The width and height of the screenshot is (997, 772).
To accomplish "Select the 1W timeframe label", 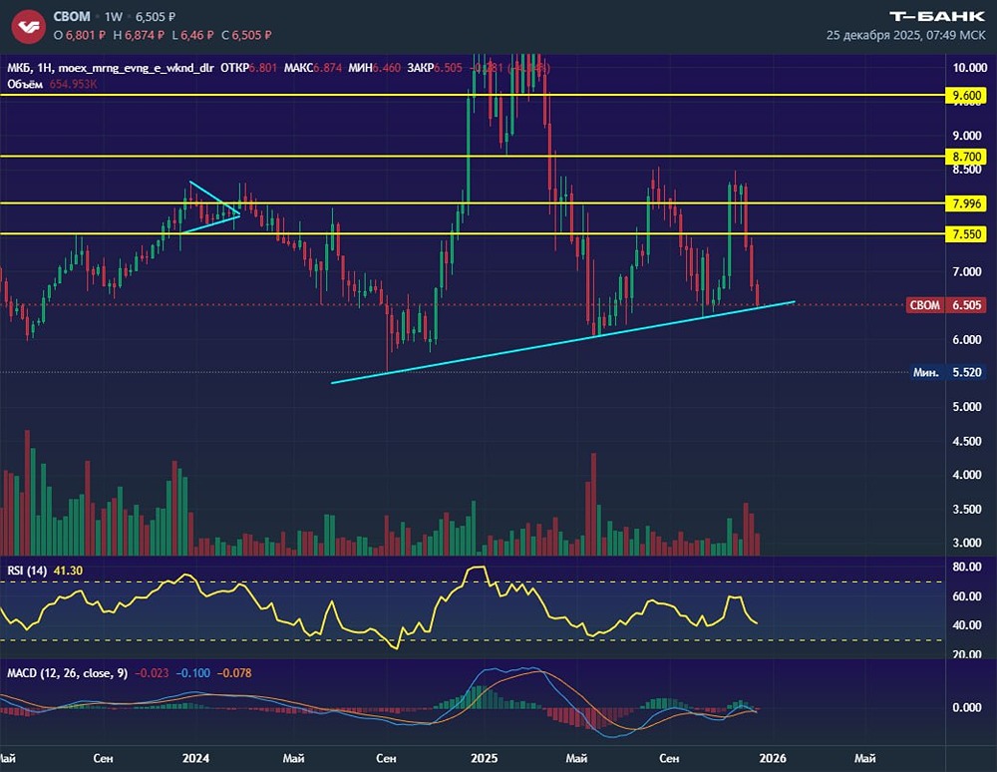I will 114,17.
